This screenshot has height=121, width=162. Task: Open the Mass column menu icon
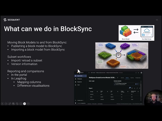click(117, 92)
